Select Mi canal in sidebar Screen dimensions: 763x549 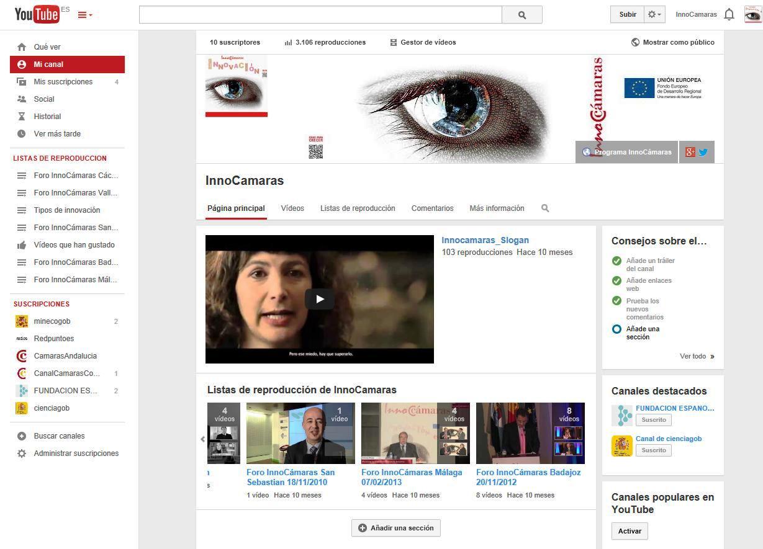(x=67, y=65)
